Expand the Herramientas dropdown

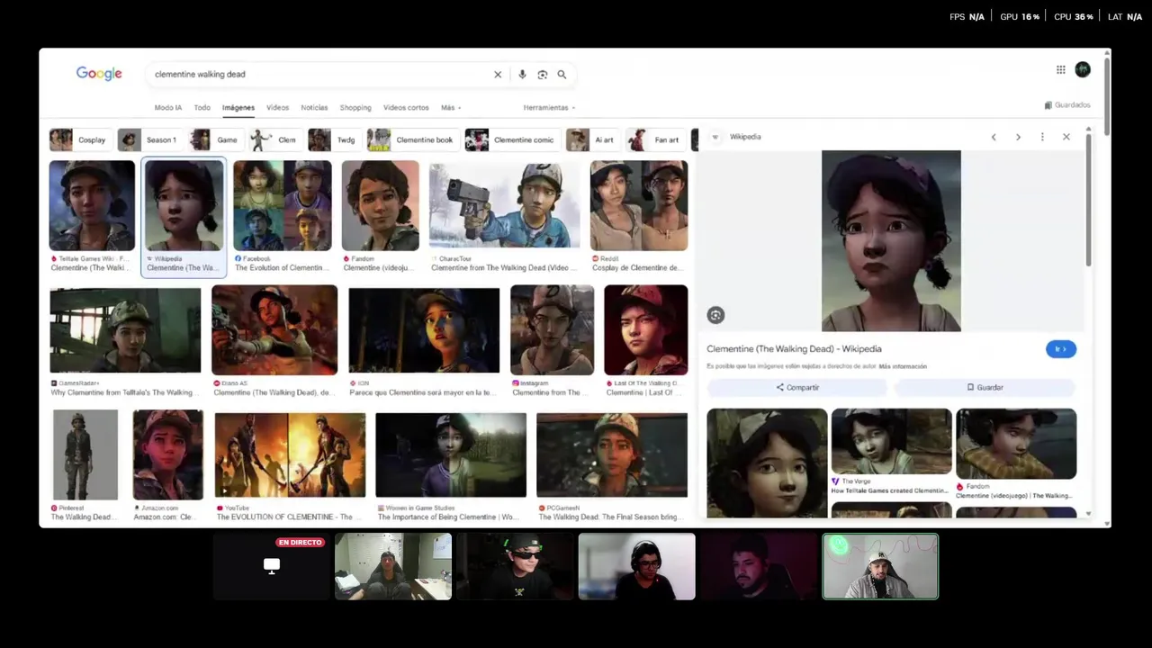549,107
